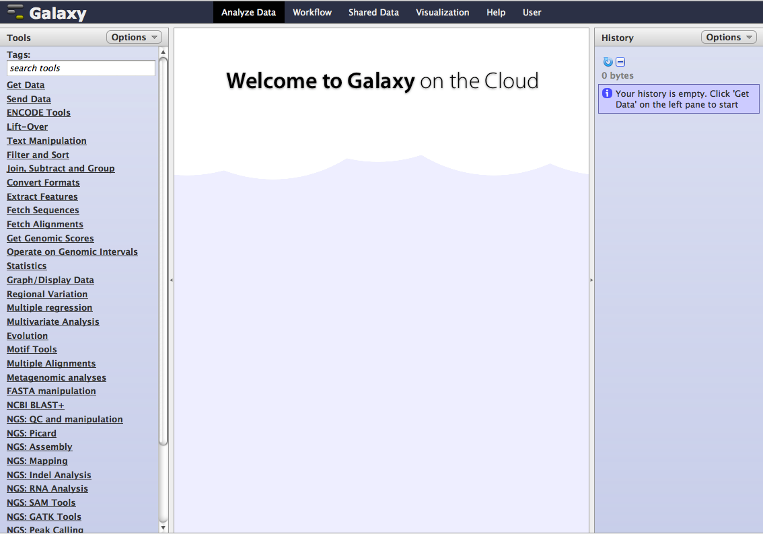Open Fetch Alignments section
The width and height of the screenshot is (763, 534).
tap(45, 225)
